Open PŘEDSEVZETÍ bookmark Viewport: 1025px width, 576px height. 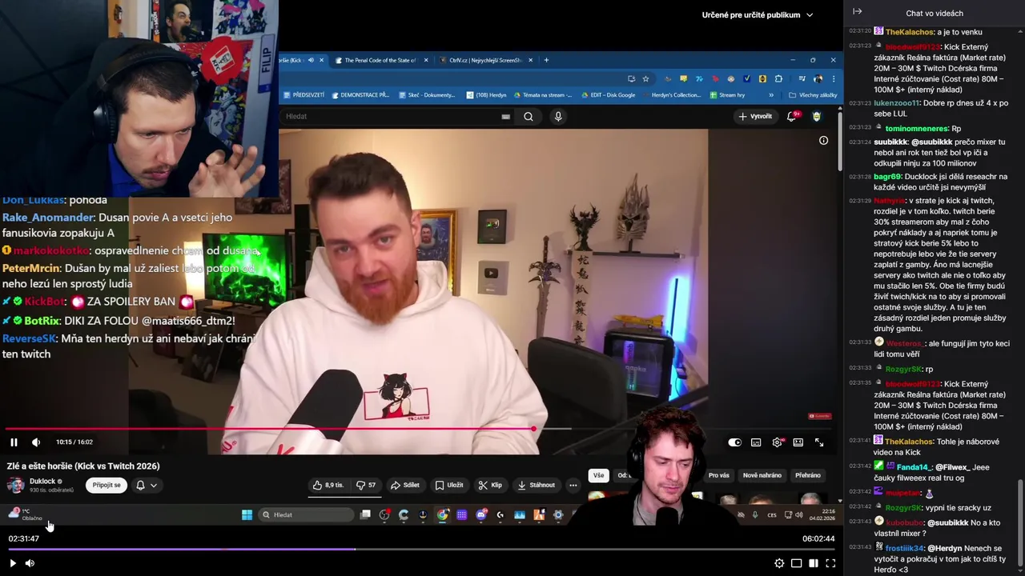coord(303,95)
